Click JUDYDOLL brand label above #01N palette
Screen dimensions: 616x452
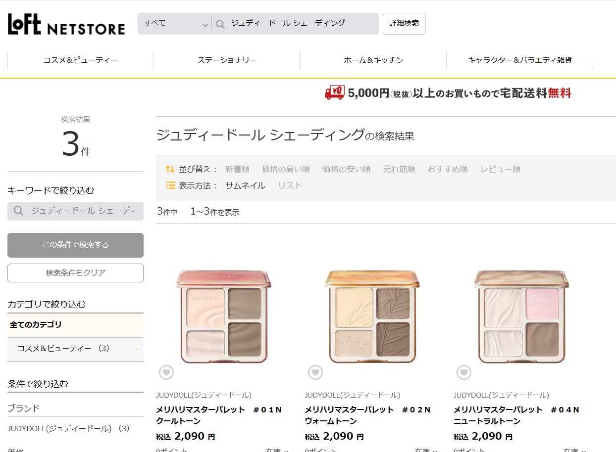coord(204,395)
